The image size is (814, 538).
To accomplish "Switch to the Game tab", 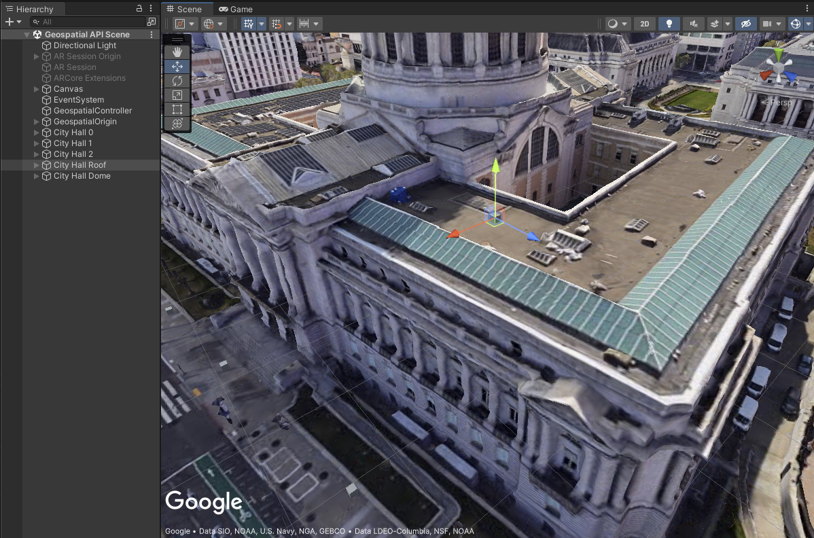I will [236, 10].
